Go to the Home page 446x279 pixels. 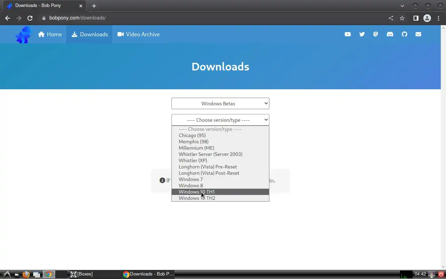[50, 34]
